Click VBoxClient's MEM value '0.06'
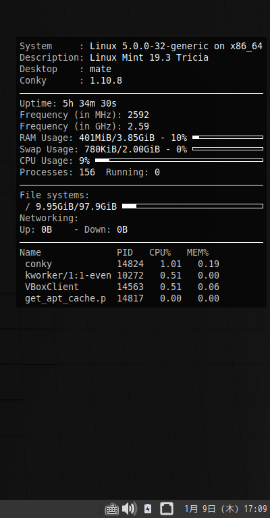Viewport: 270px width, 518px height. tap(209, 287)
